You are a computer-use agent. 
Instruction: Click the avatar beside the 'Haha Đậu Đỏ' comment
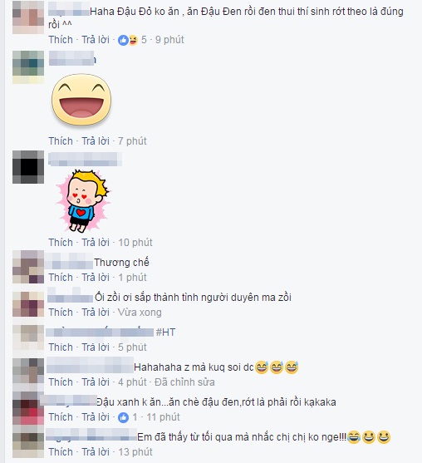tap(28, 17)
